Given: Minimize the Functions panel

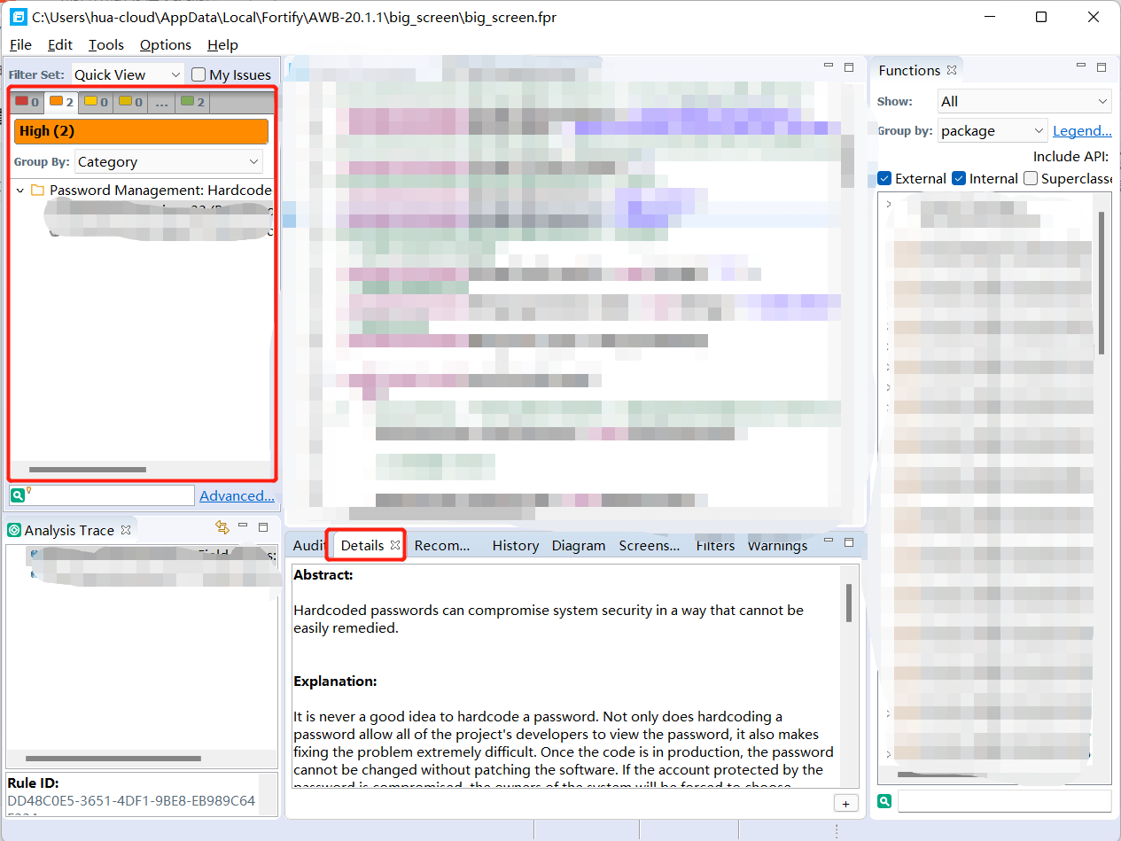Looking at the screenshot, I should [x=1081, y=66].
